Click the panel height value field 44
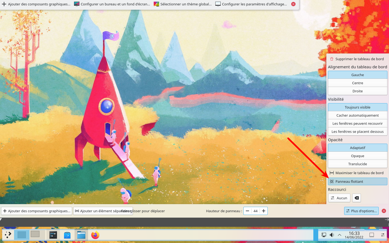Image resolution: width=389 pixels, height=243 pixels. pyautogui.click(x=256, y=211)
